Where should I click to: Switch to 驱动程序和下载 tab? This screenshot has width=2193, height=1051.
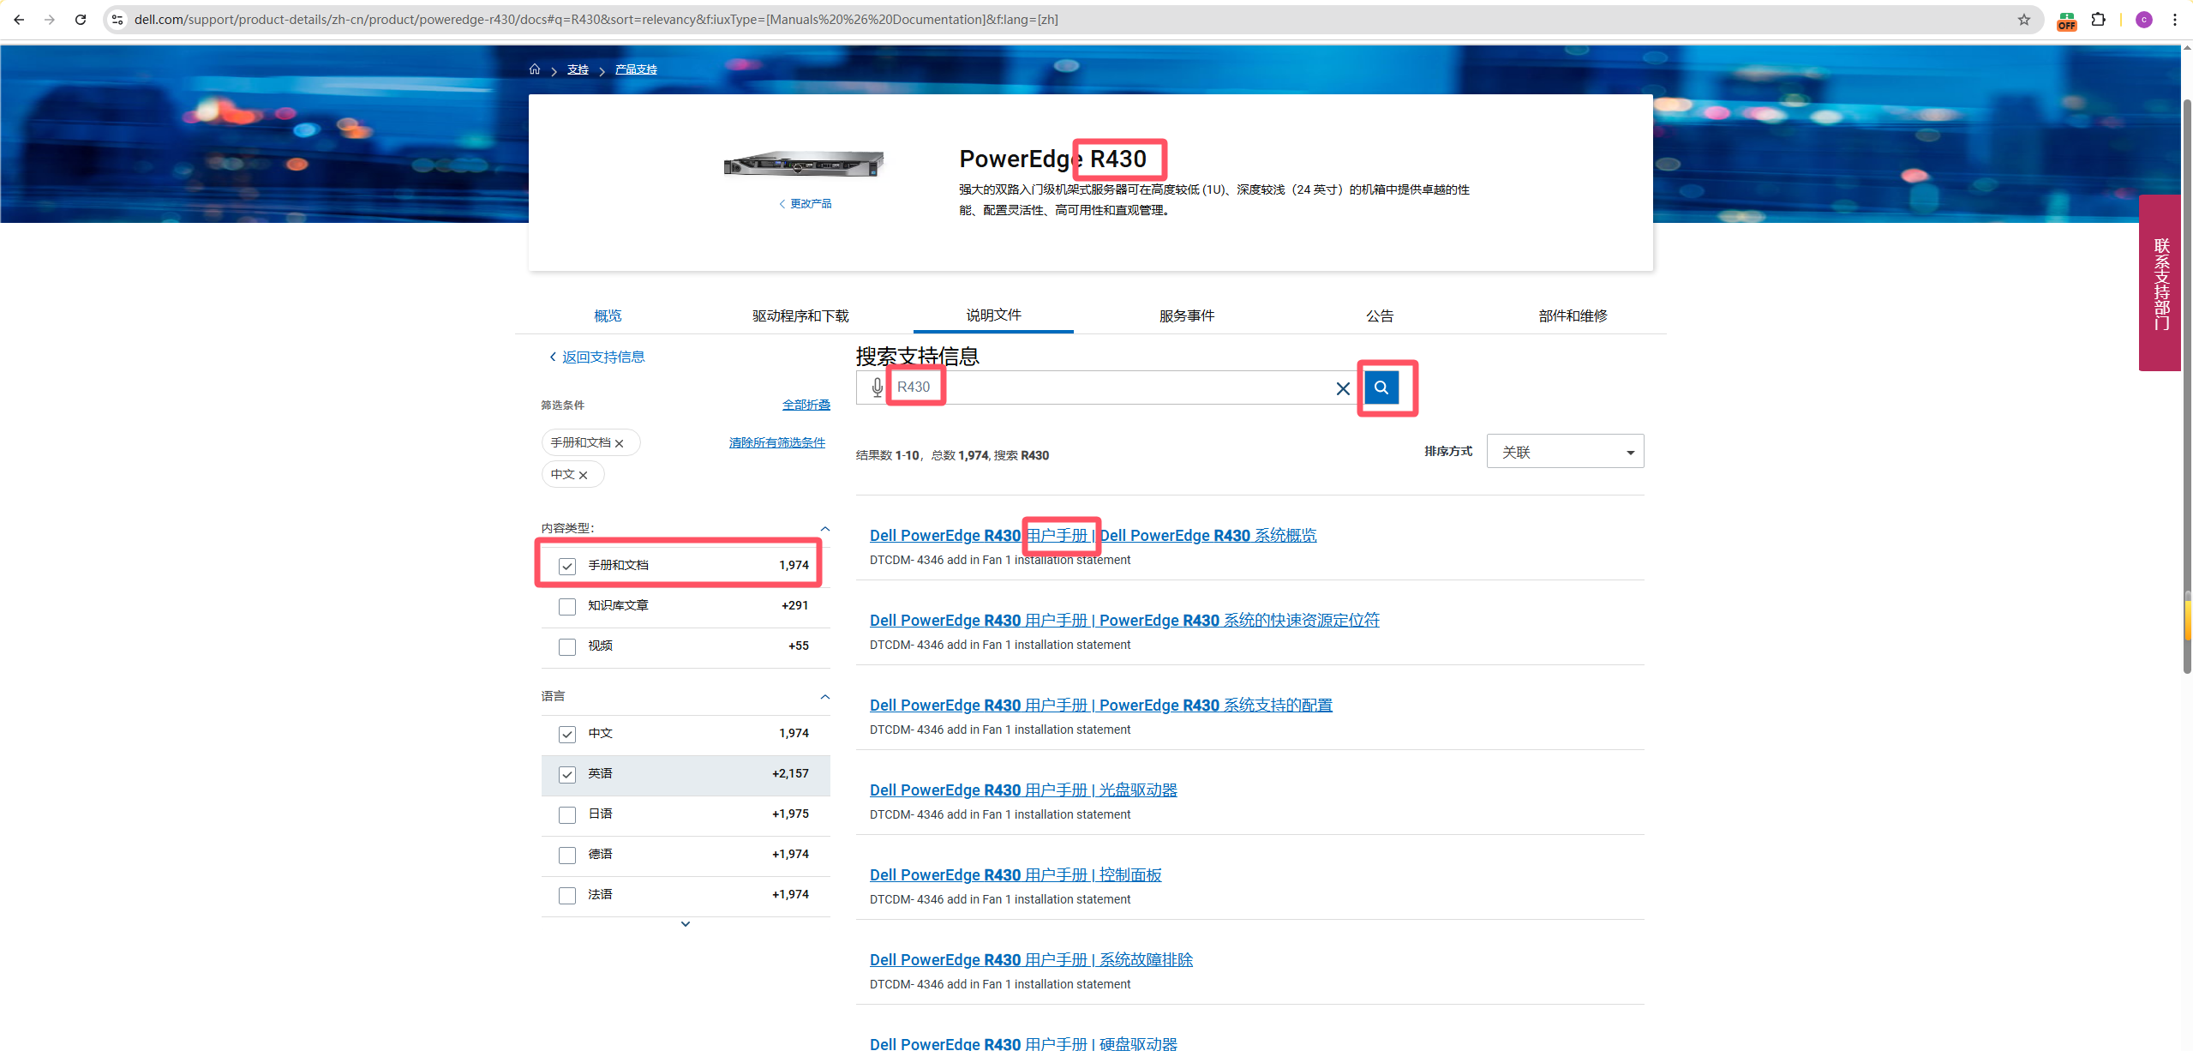tap(800, 315)
